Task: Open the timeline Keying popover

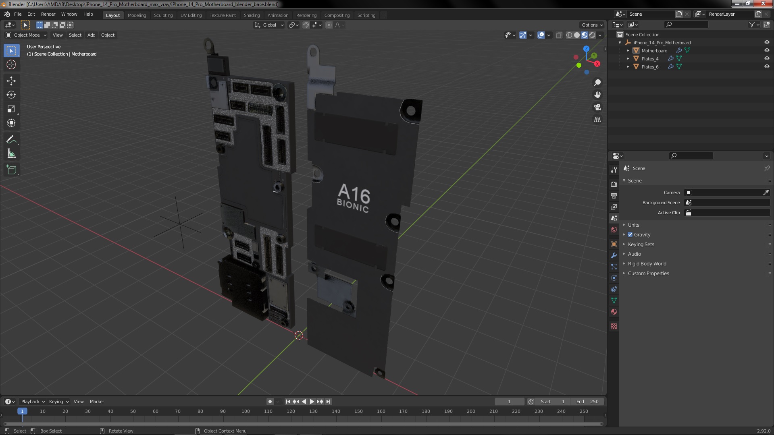Action: click(58, 402)
